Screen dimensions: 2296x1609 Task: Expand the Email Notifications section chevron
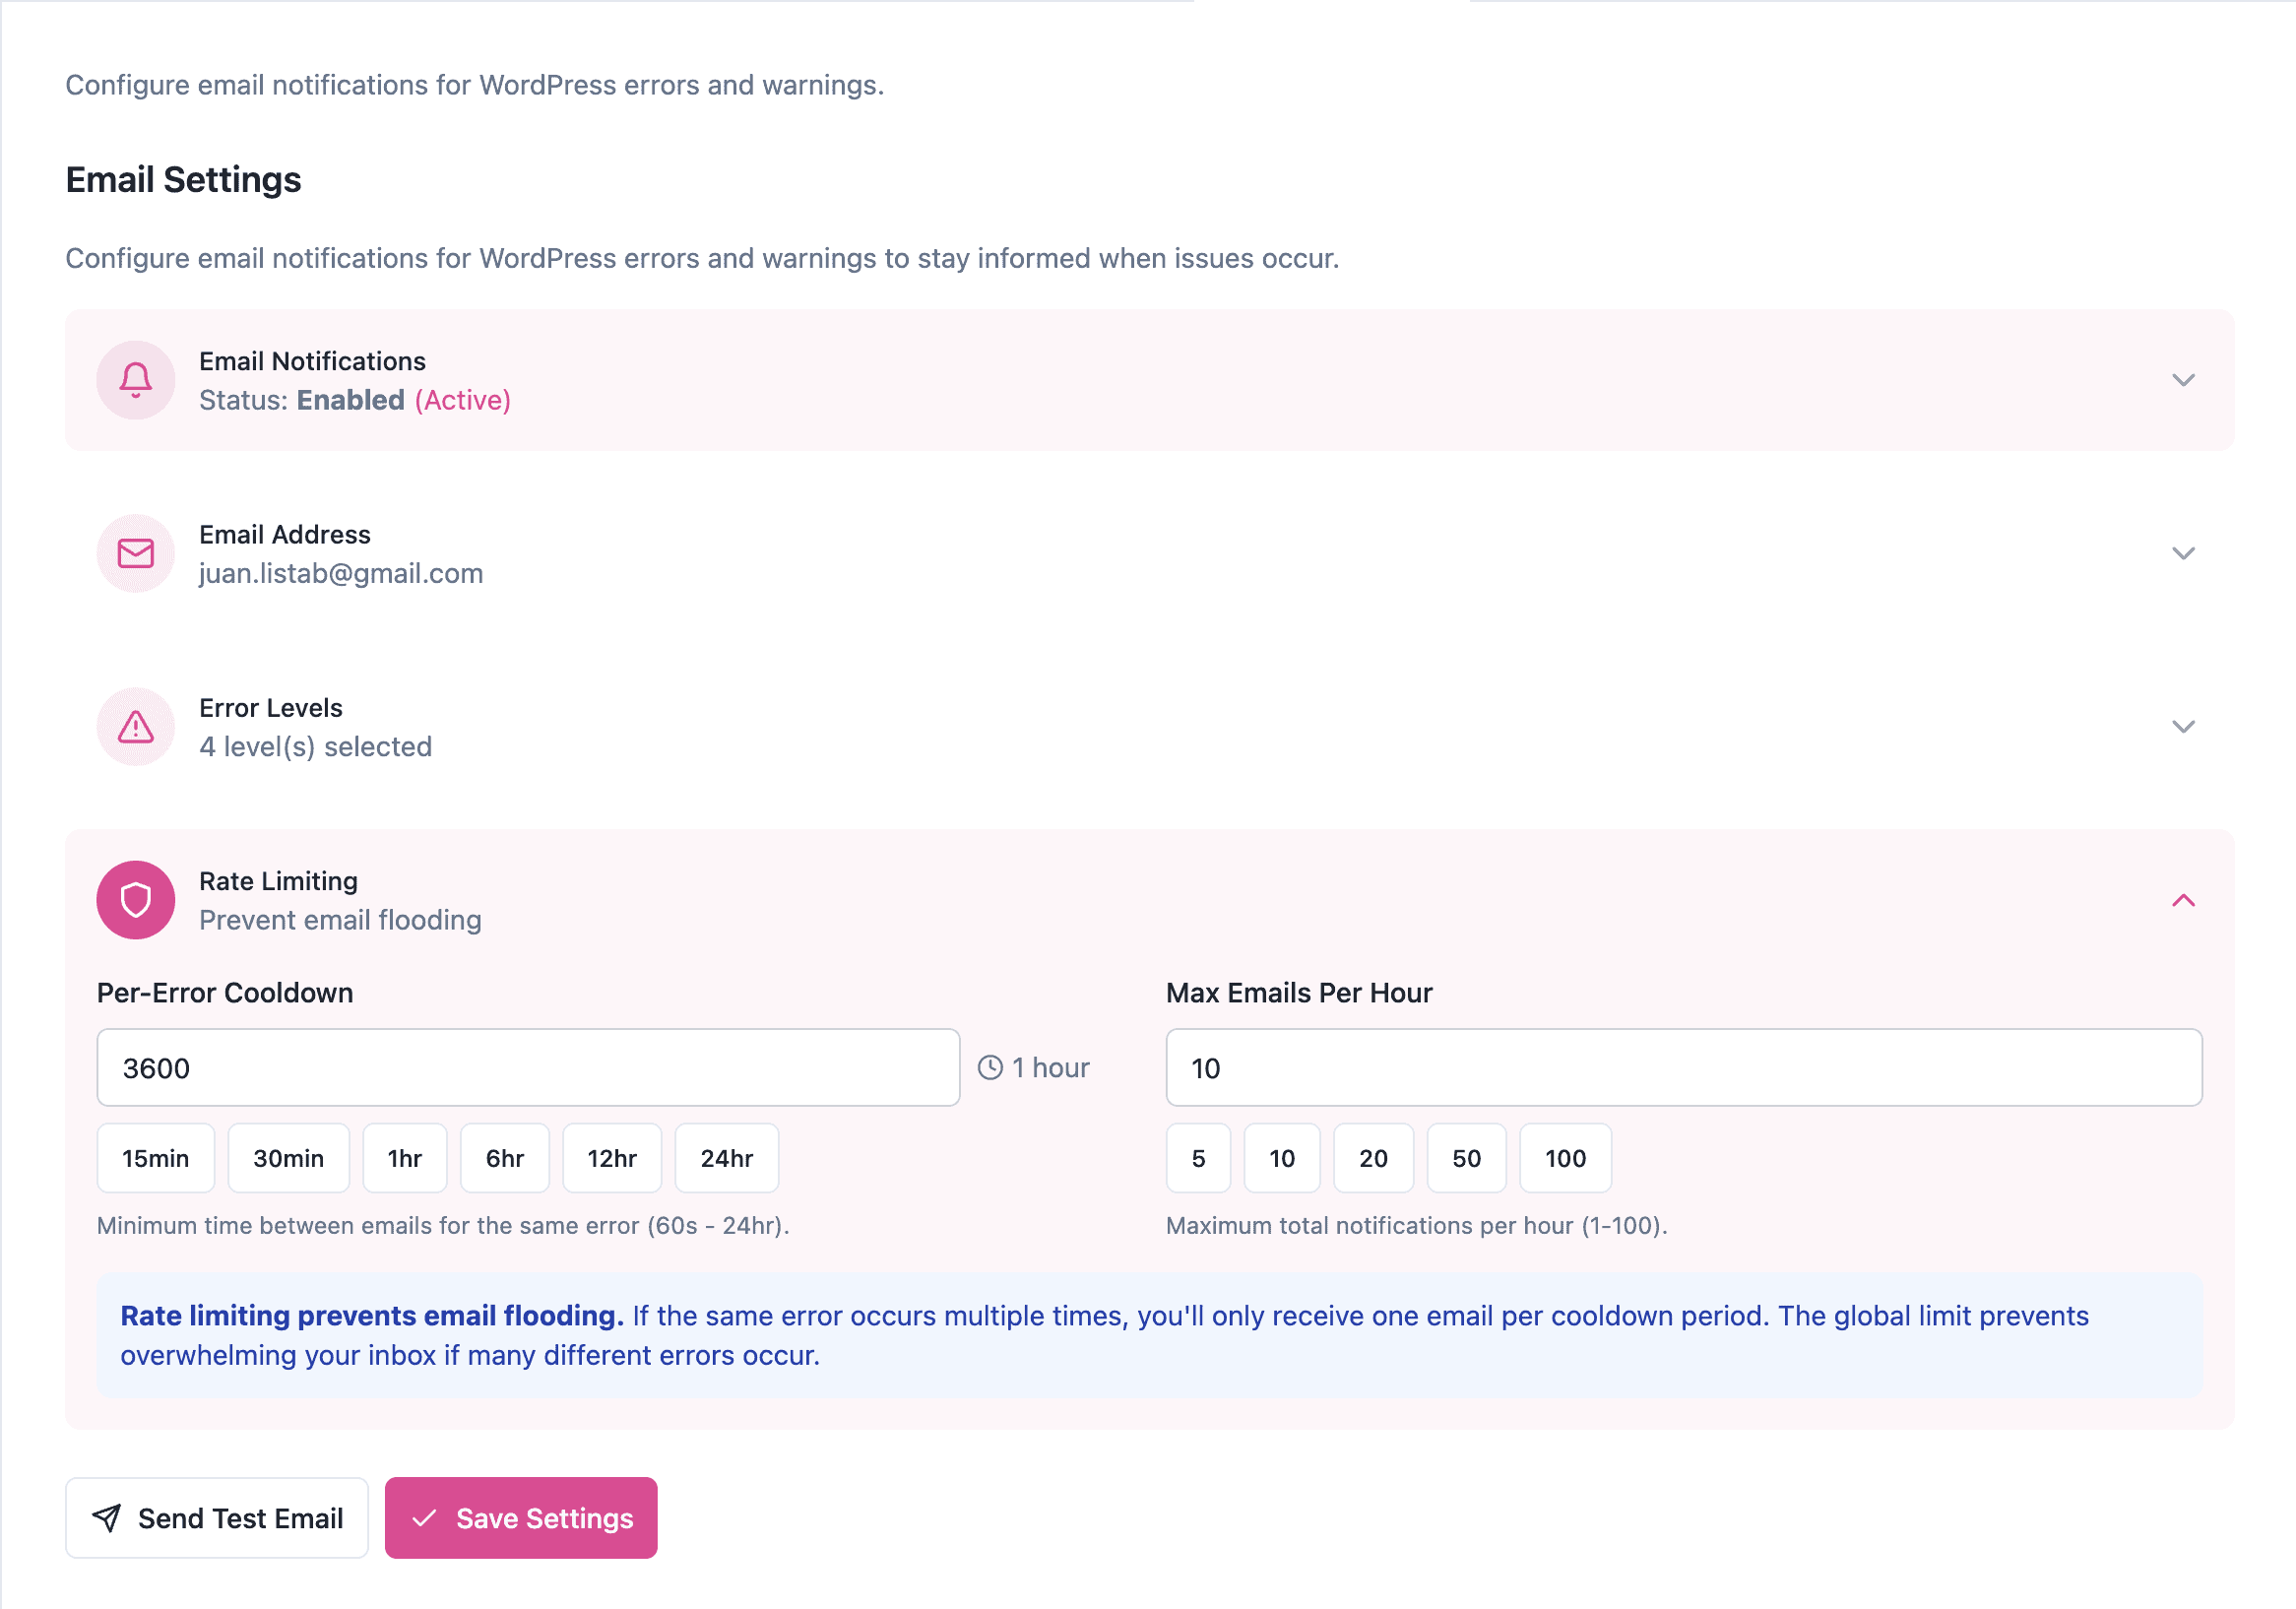tap(2183, 380)
